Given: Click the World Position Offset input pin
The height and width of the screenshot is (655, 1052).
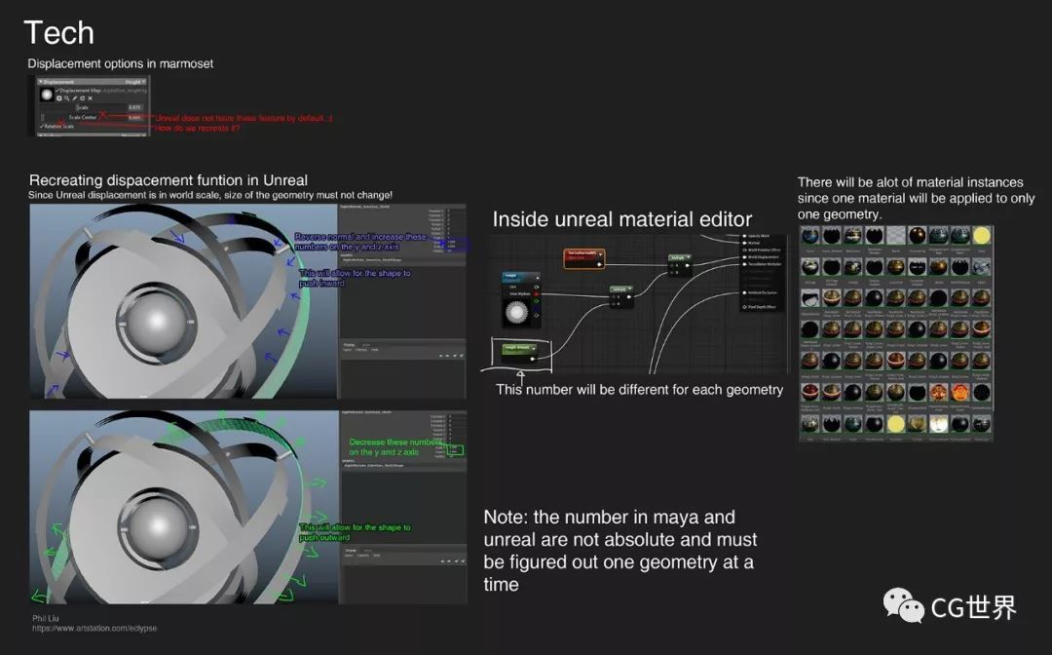Looking at the screenshot, I should (x=744, y=250).
